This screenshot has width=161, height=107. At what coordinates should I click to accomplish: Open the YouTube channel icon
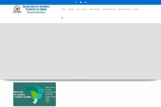point(81,2)
